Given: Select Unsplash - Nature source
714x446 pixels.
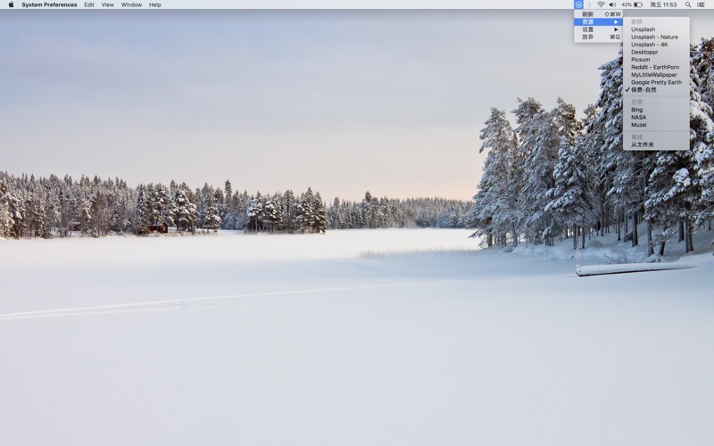Looking at the screenshot, I should point(656,37).
